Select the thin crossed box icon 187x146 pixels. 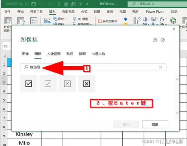67,83
